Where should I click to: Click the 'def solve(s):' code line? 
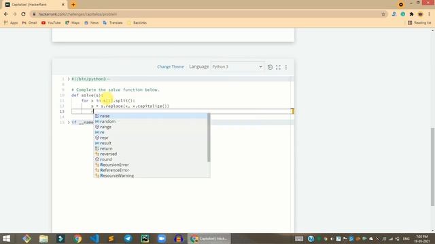tap(87, 95)
